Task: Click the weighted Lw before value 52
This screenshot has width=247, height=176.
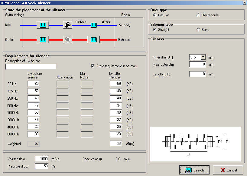Action: (x=34, y=144)
